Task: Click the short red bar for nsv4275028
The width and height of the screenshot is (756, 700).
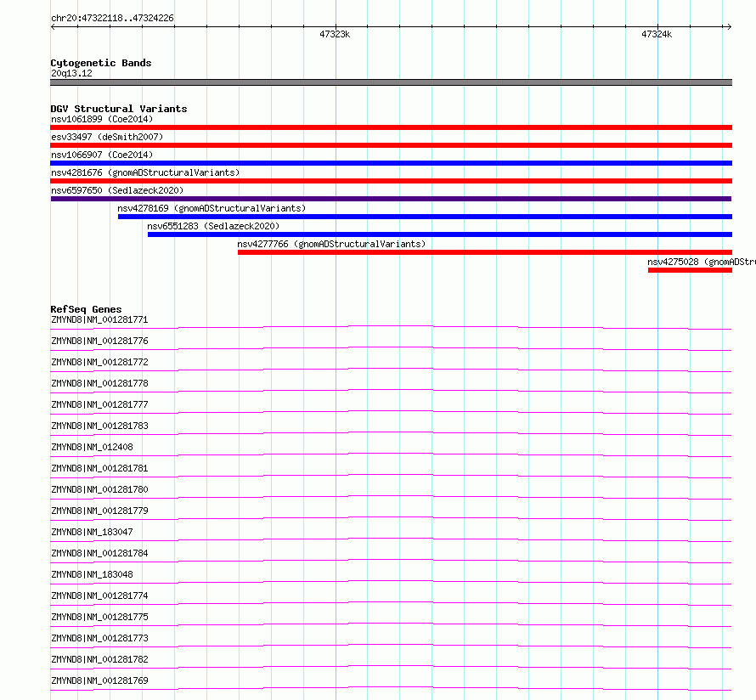Action: [x=690, y=270]
